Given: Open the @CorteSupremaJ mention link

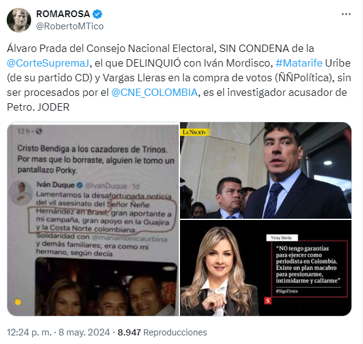Looking at the screenshot, I should click(48, 63).
